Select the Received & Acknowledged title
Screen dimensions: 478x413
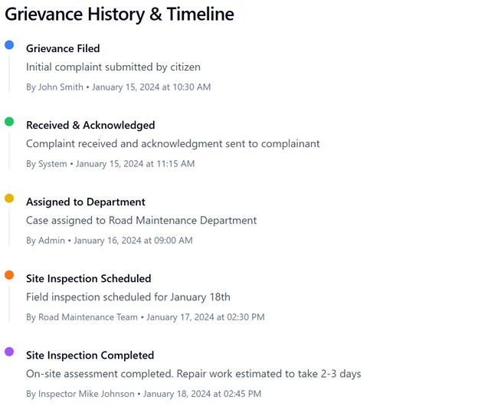[90, 126]
